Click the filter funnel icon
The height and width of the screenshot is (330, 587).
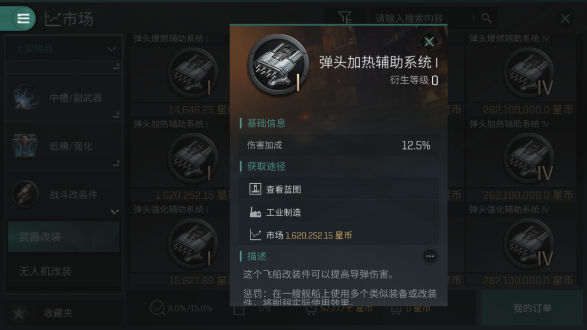tap(345, 18)
